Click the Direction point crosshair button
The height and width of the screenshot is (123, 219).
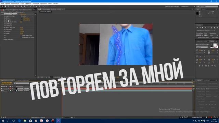(x=21, y=20)
